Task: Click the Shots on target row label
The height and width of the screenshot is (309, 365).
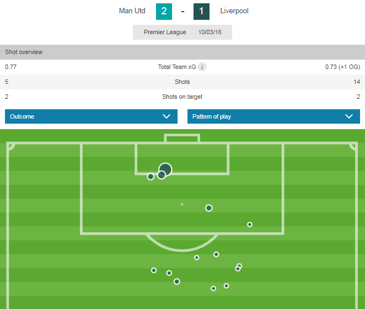Action: pos(182,97)
